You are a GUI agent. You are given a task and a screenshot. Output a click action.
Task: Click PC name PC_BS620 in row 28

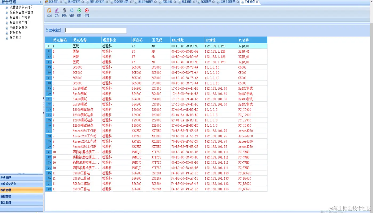[x=245, y=189]
